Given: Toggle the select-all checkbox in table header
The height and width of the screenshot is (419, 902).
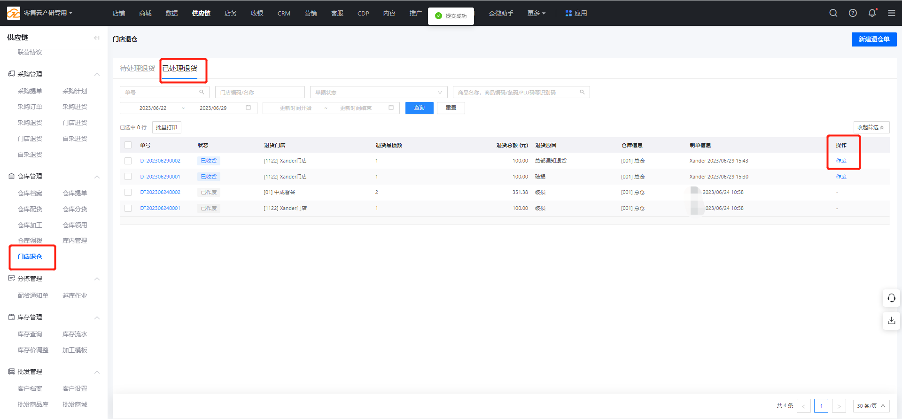Looking at the screenshot, I should click(x=128, y=145).
